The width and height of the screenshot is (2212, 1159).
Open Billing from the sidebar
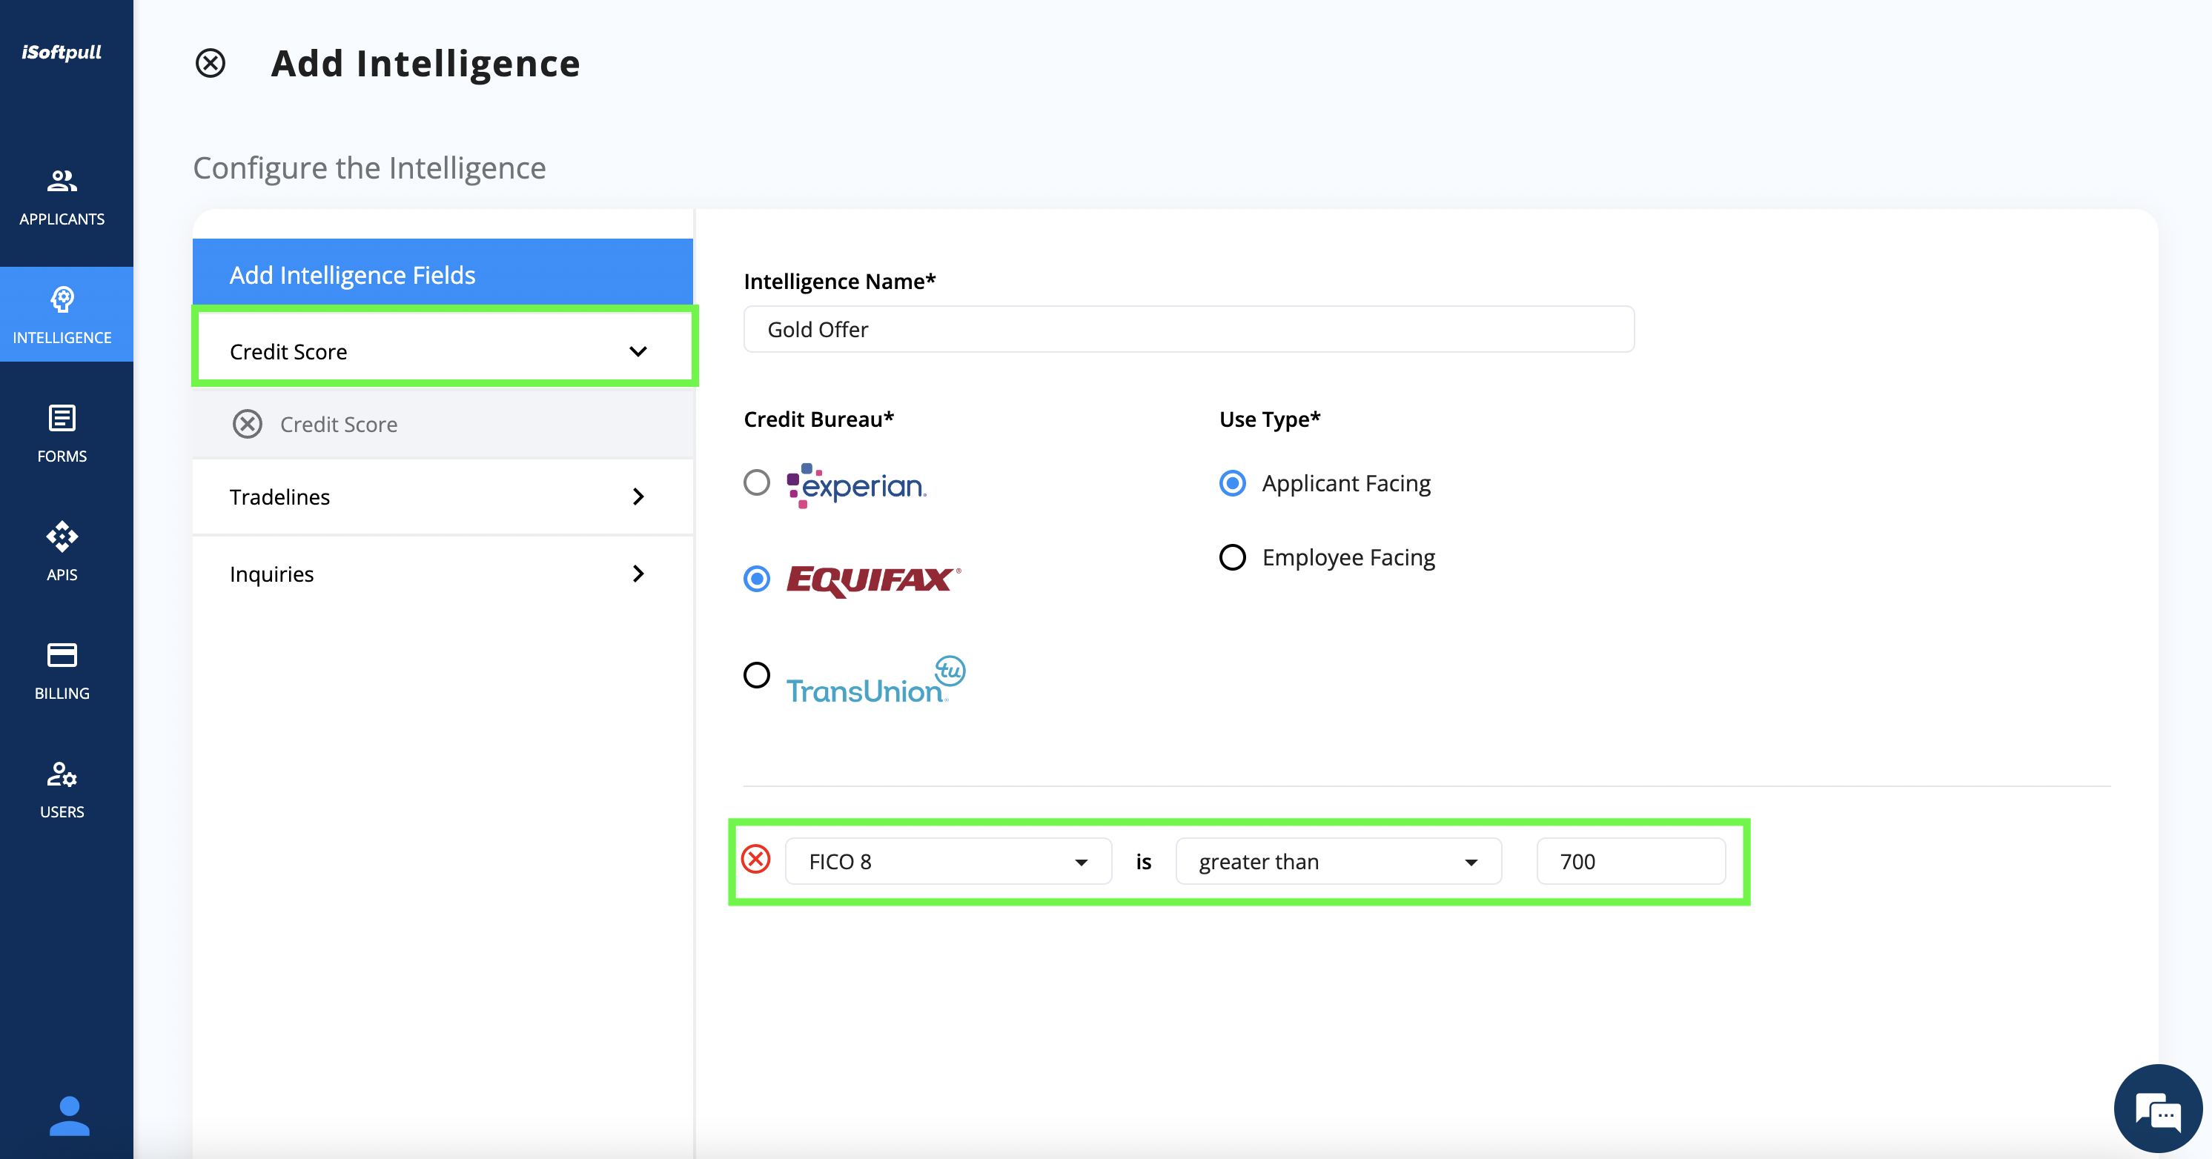click(x=62, y=671)
